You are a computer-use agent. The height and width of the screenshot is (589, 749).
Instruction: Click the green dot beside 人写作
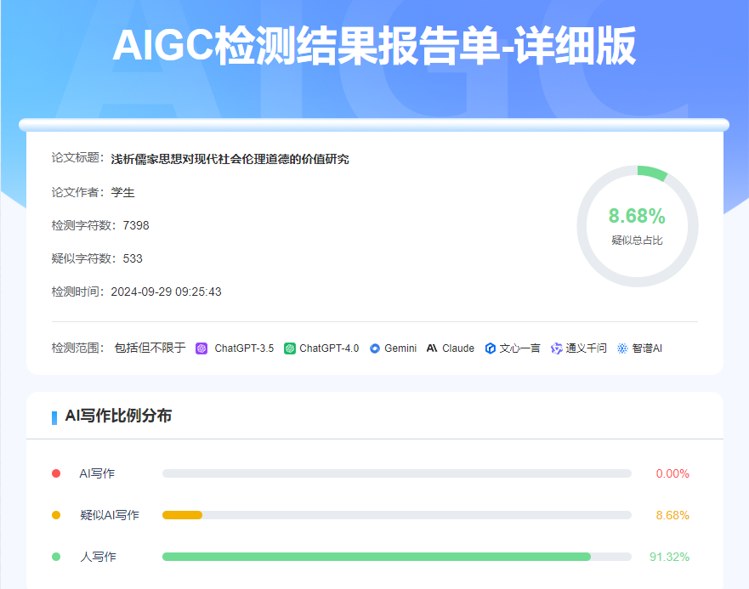click(56, 557)
